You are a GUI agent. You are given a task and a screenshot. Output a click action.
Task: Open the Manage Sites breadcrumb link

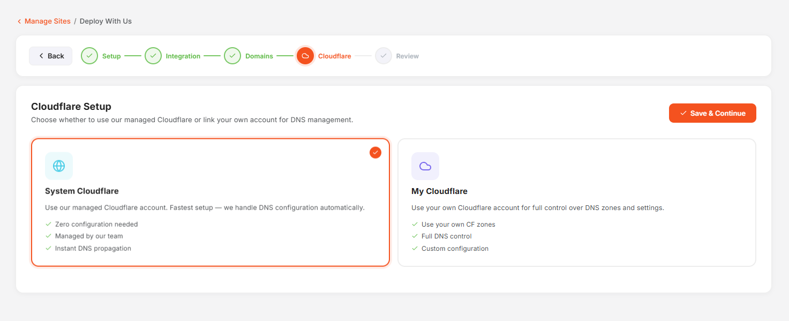point(48,21)
